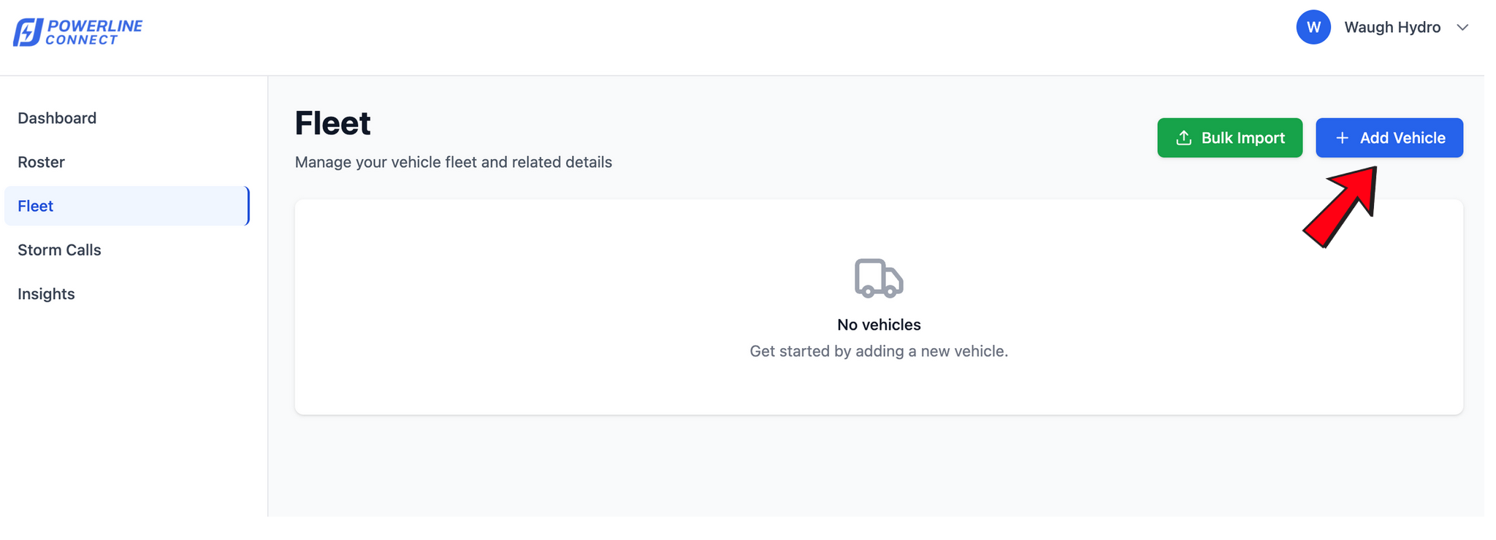
Task: Click the plus icon on Add Vehicle
Action: (1342, 137)
